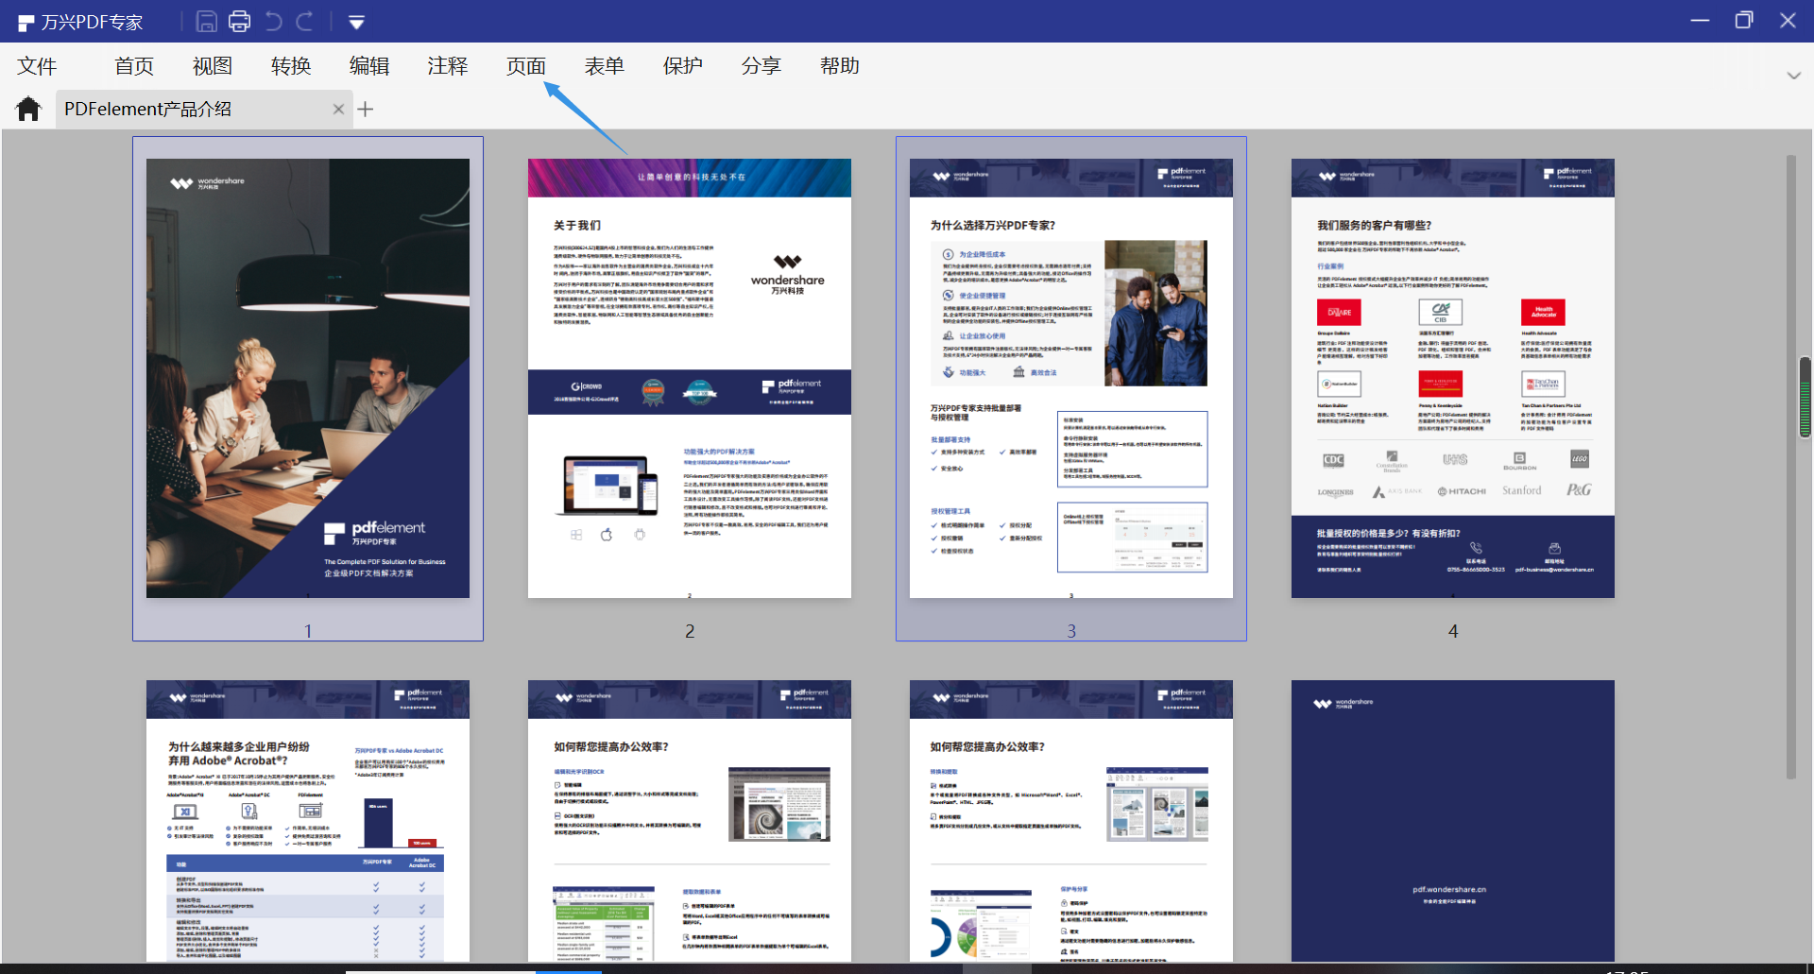Click the Save icon in the title bar

(x=206, y=20)
